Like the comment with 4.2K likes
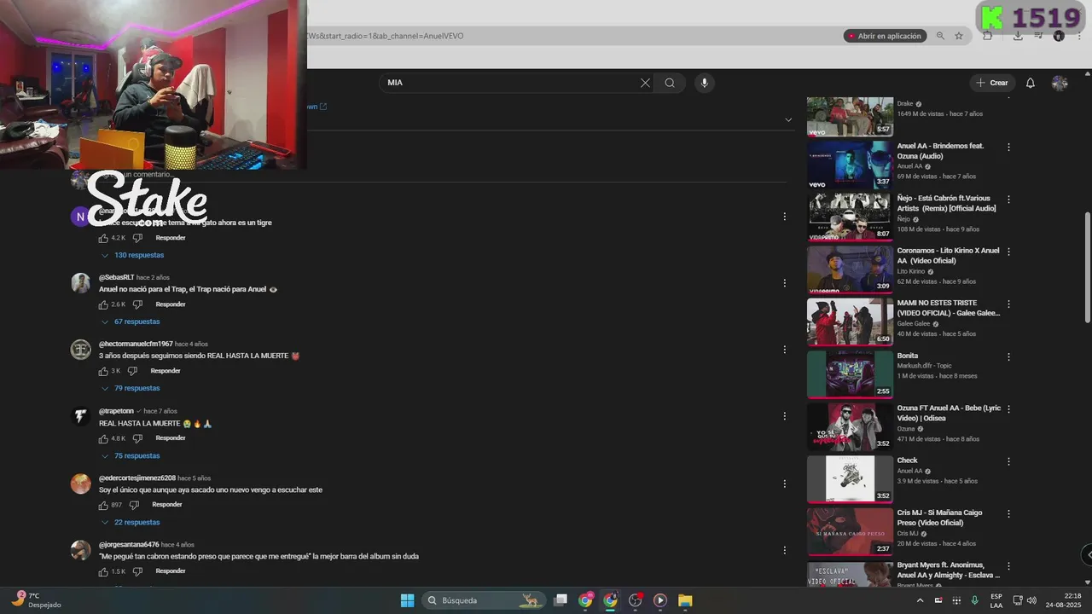The width and height of the screenshot is (1092, 614). click(x=103, y=238)
